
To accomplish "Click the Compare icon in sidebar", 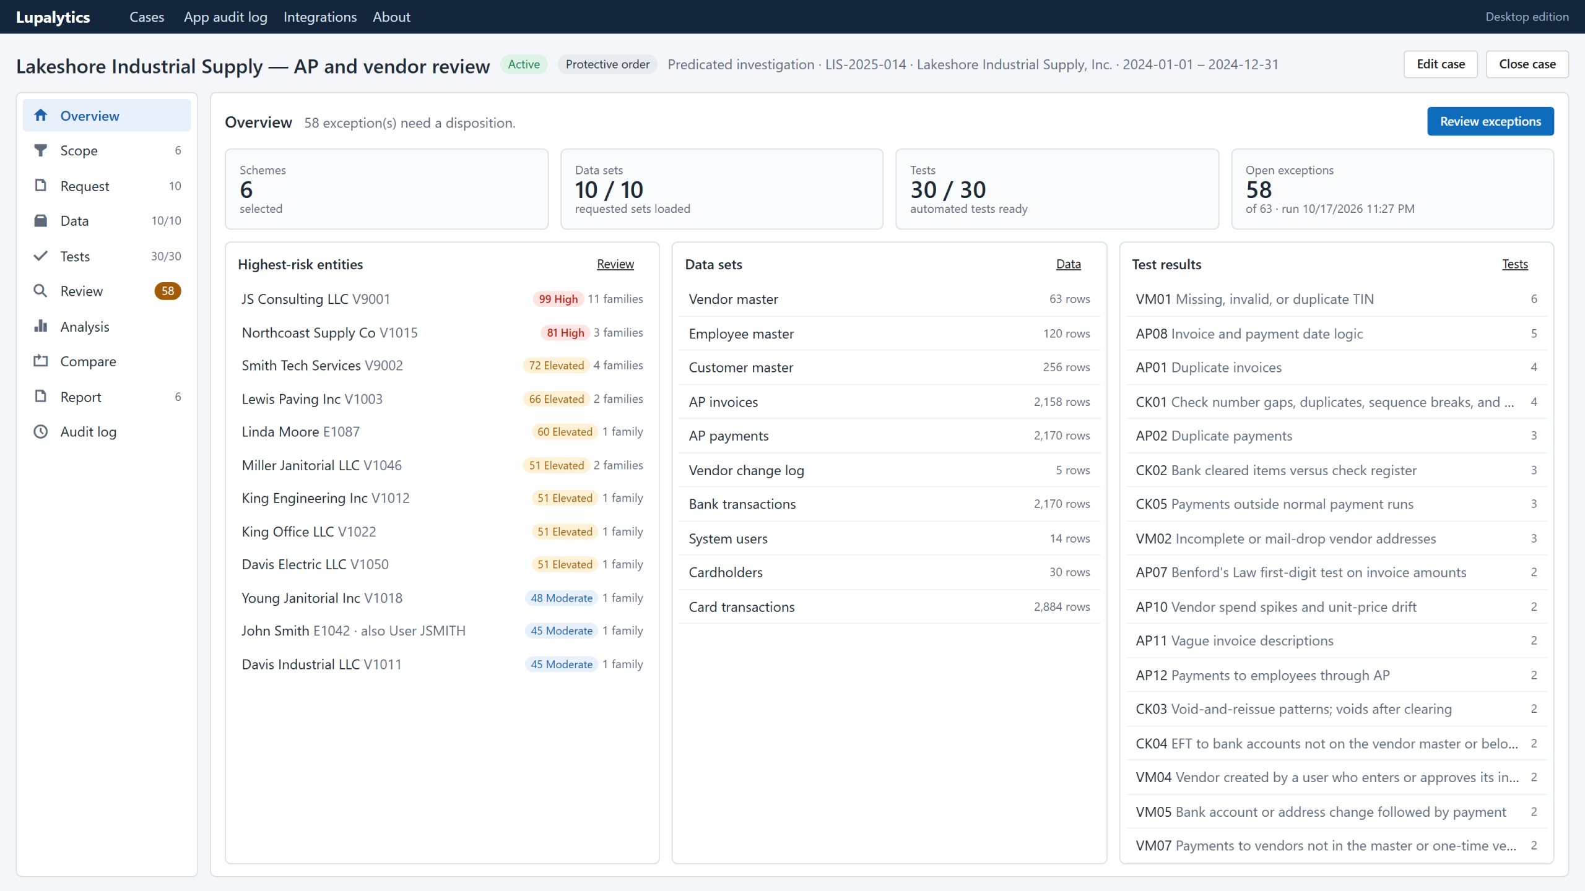I will point(41,361).
